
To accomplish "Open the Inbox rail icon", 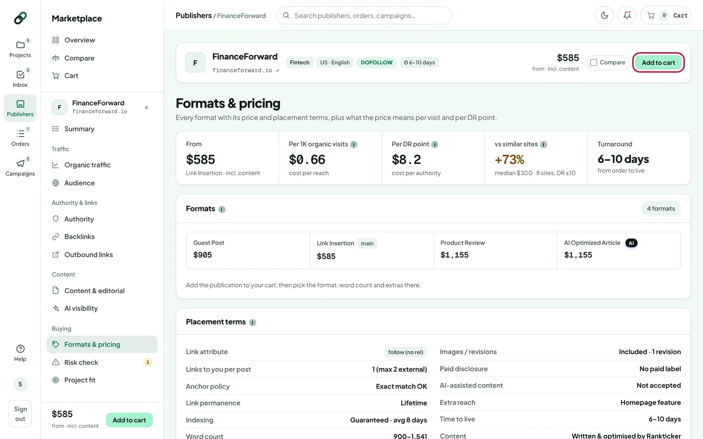I will coord(20,79).
